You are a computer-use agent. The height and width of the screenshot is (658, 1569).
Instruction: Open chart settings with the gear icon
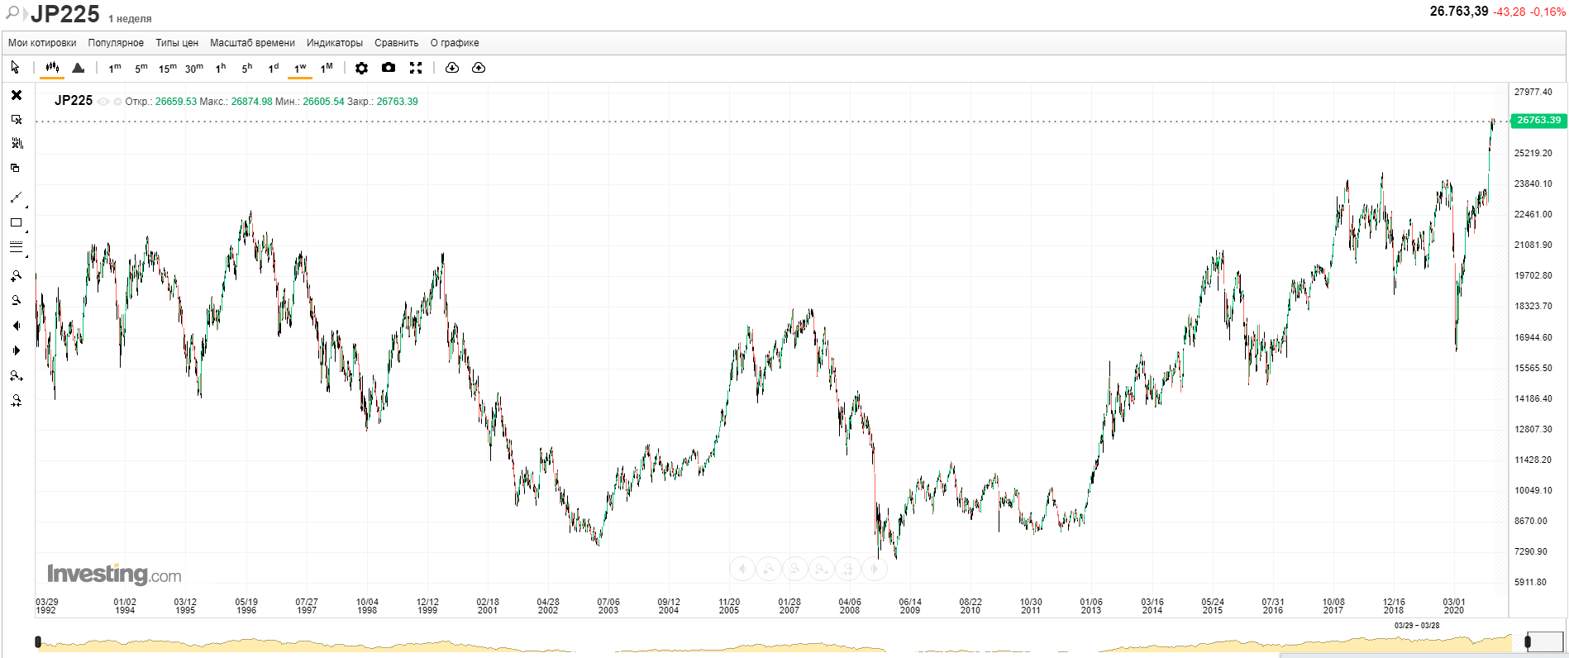point(361,68)
